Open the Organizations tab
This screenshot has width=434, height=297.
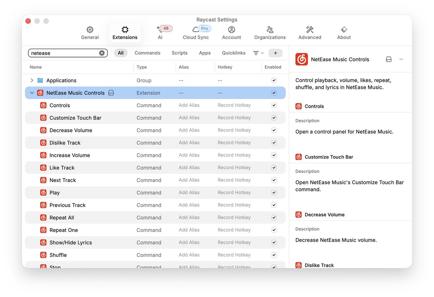pyautogui.click(x=270, y=33)
